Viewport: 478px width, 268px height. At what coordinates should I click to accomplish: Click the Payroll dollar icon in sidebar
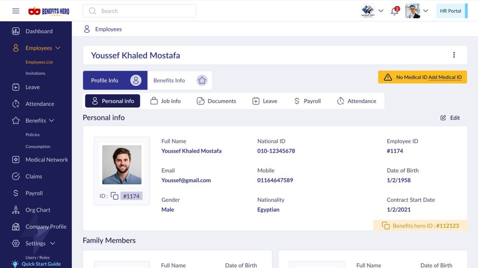click(16, 193)
